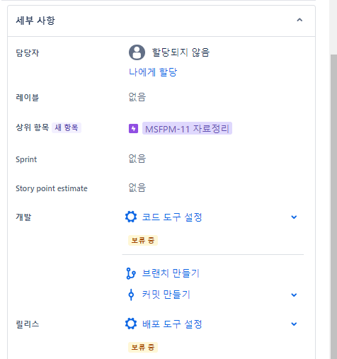
Task: Click the 보류 중 badge under 릴리스
Action: click(143, 348)
